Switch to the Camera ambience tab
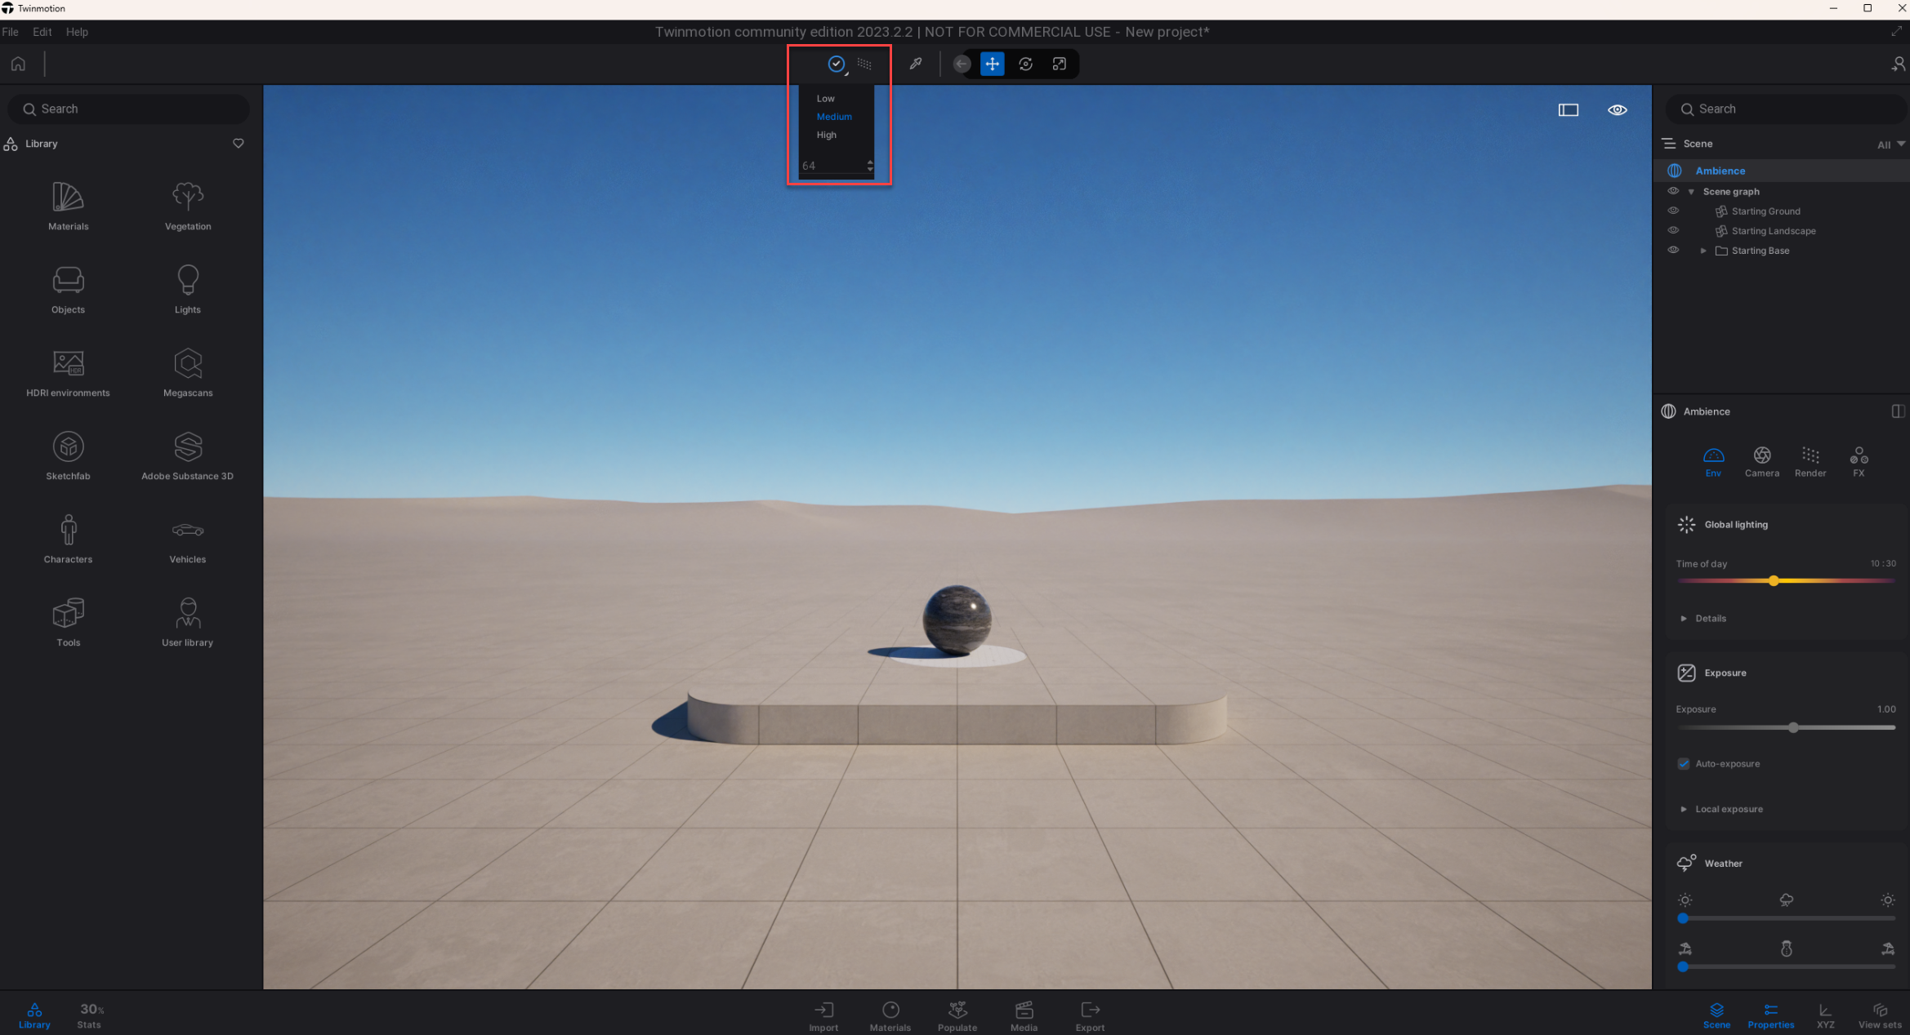 (1761, 461)
